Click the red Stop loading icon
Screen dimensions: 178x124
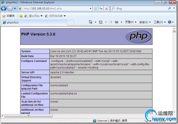point(106,9)
